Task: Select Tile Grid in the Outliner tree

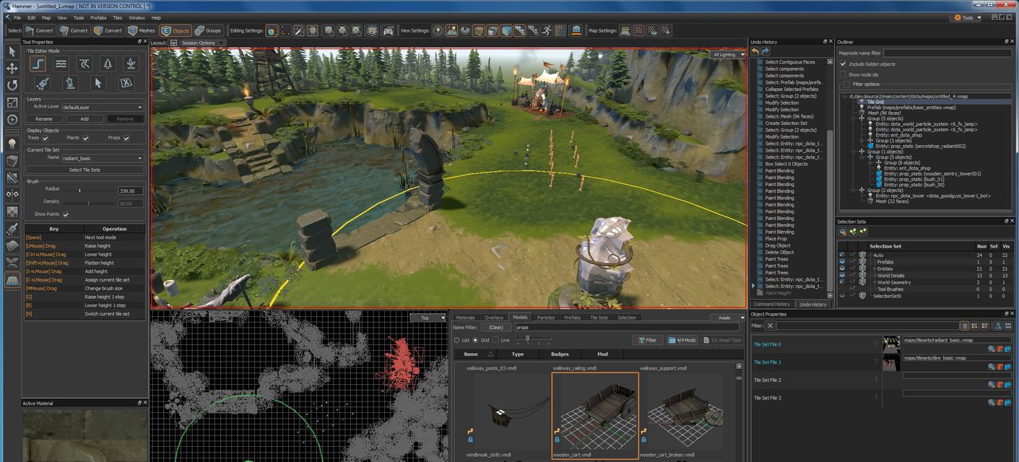Action: (875, 102)
